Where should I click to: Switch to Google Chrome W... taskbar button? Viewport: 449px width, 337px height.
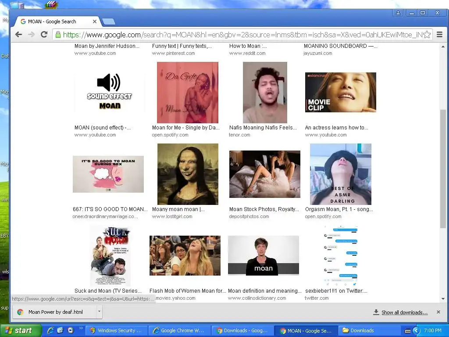pos(179,330)
